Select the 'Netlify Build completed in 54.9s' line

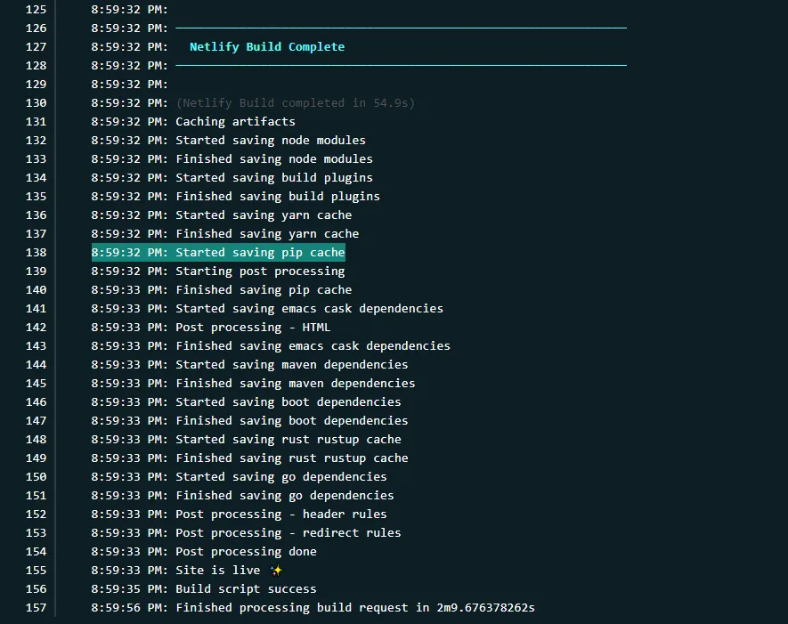click(x=253, y=103)
